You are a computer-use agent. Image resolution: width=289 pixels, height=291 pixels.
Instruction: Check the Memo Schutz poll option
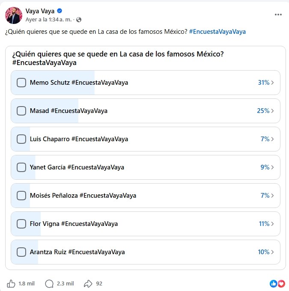[21, 83]
